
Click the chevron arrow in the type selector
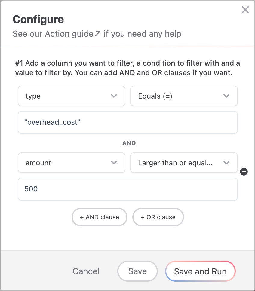(114, 96)
